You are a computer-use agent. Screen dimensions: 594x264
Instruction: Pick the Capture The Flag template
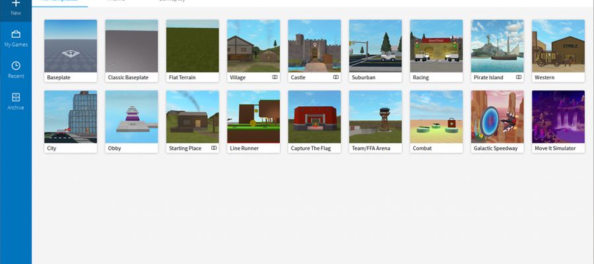click(314, 121)
